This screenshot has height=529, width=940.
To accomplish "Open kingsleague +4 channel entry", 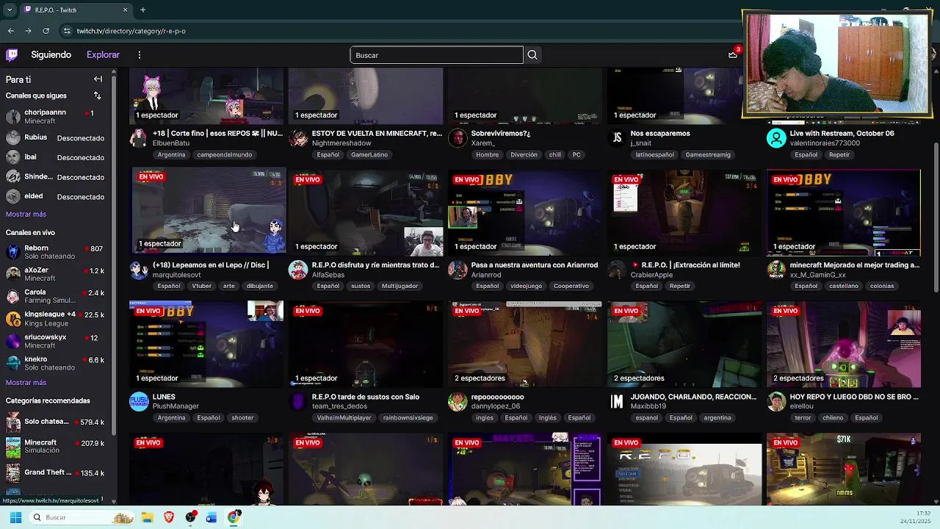I will point(55,318).
